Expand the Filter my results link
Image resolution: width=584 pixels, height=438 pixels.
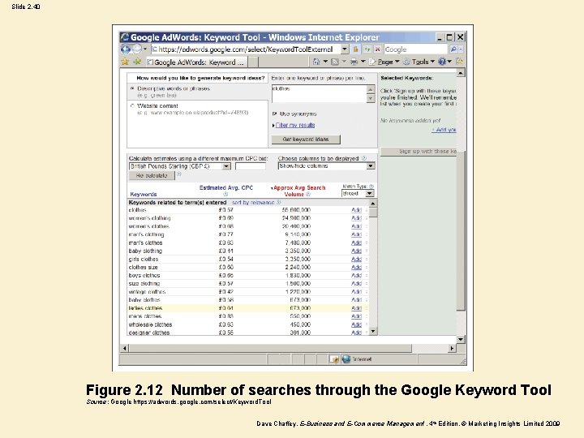(x=295, y=125)
